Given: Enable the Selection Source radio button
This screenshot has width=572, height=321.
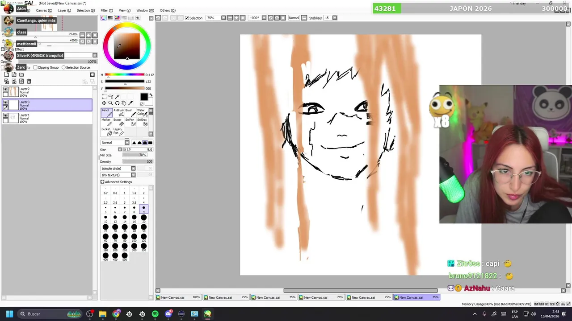Looking at the screenshot, I should [x=63, y=67].
